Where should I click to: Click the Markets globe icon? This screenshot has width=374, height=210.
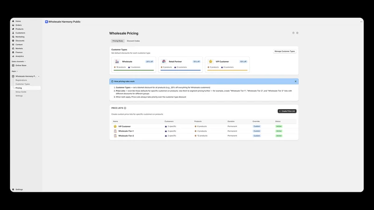pyautogui.click(x=13, y=49)
